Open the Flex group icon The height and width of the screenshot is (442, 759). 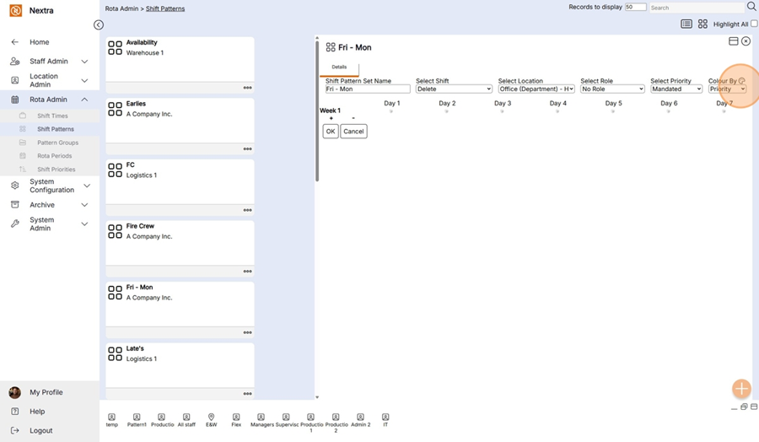(236, 417)
